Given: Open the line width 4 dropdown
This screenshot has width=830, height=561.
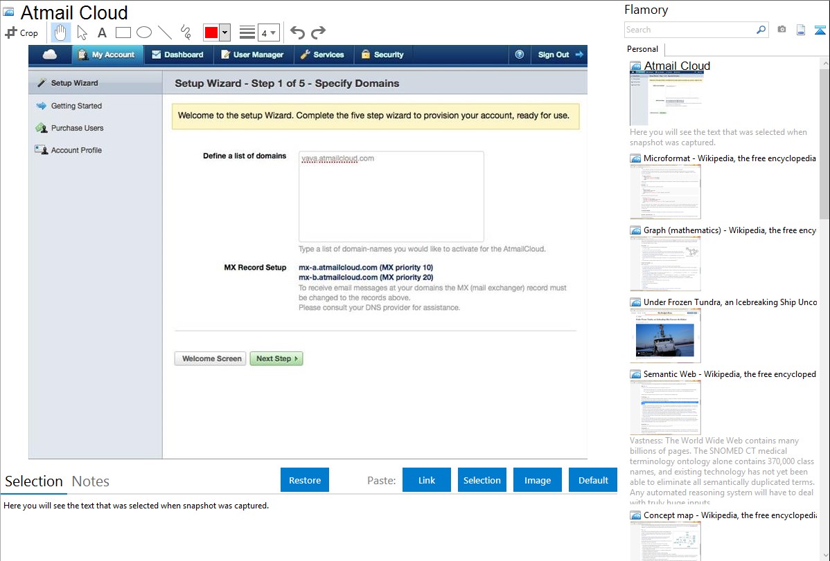Looking at the screenshot, I should (x=268, y=33).
